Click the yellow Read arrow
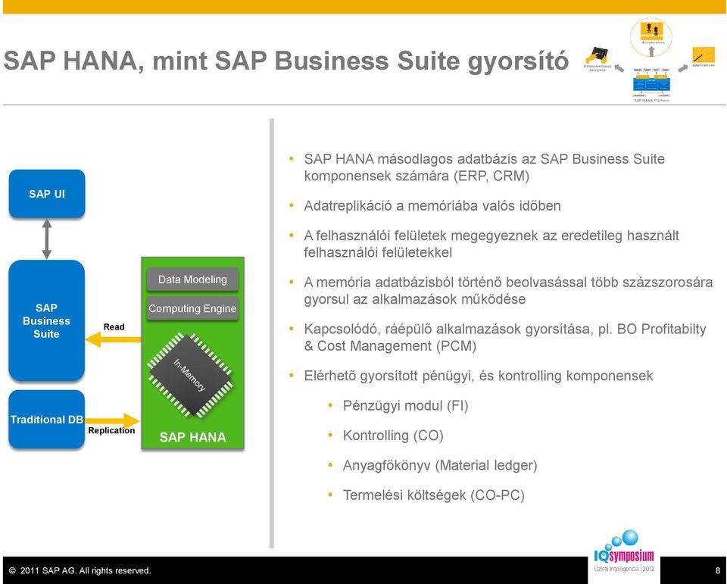The width and height of the screenshot is (727, 584). point(113,339)
